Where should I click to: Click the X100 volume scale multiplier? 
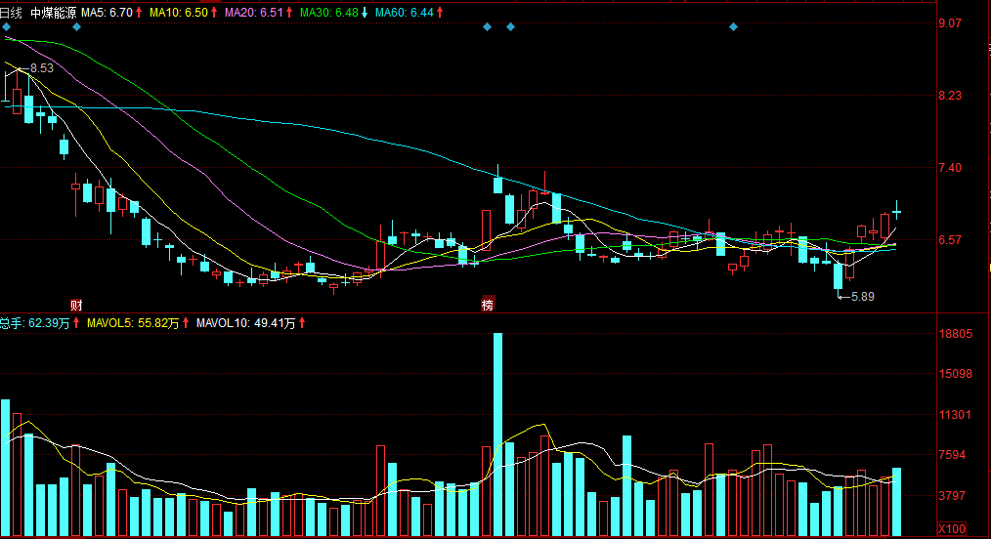tap(951, 528)
